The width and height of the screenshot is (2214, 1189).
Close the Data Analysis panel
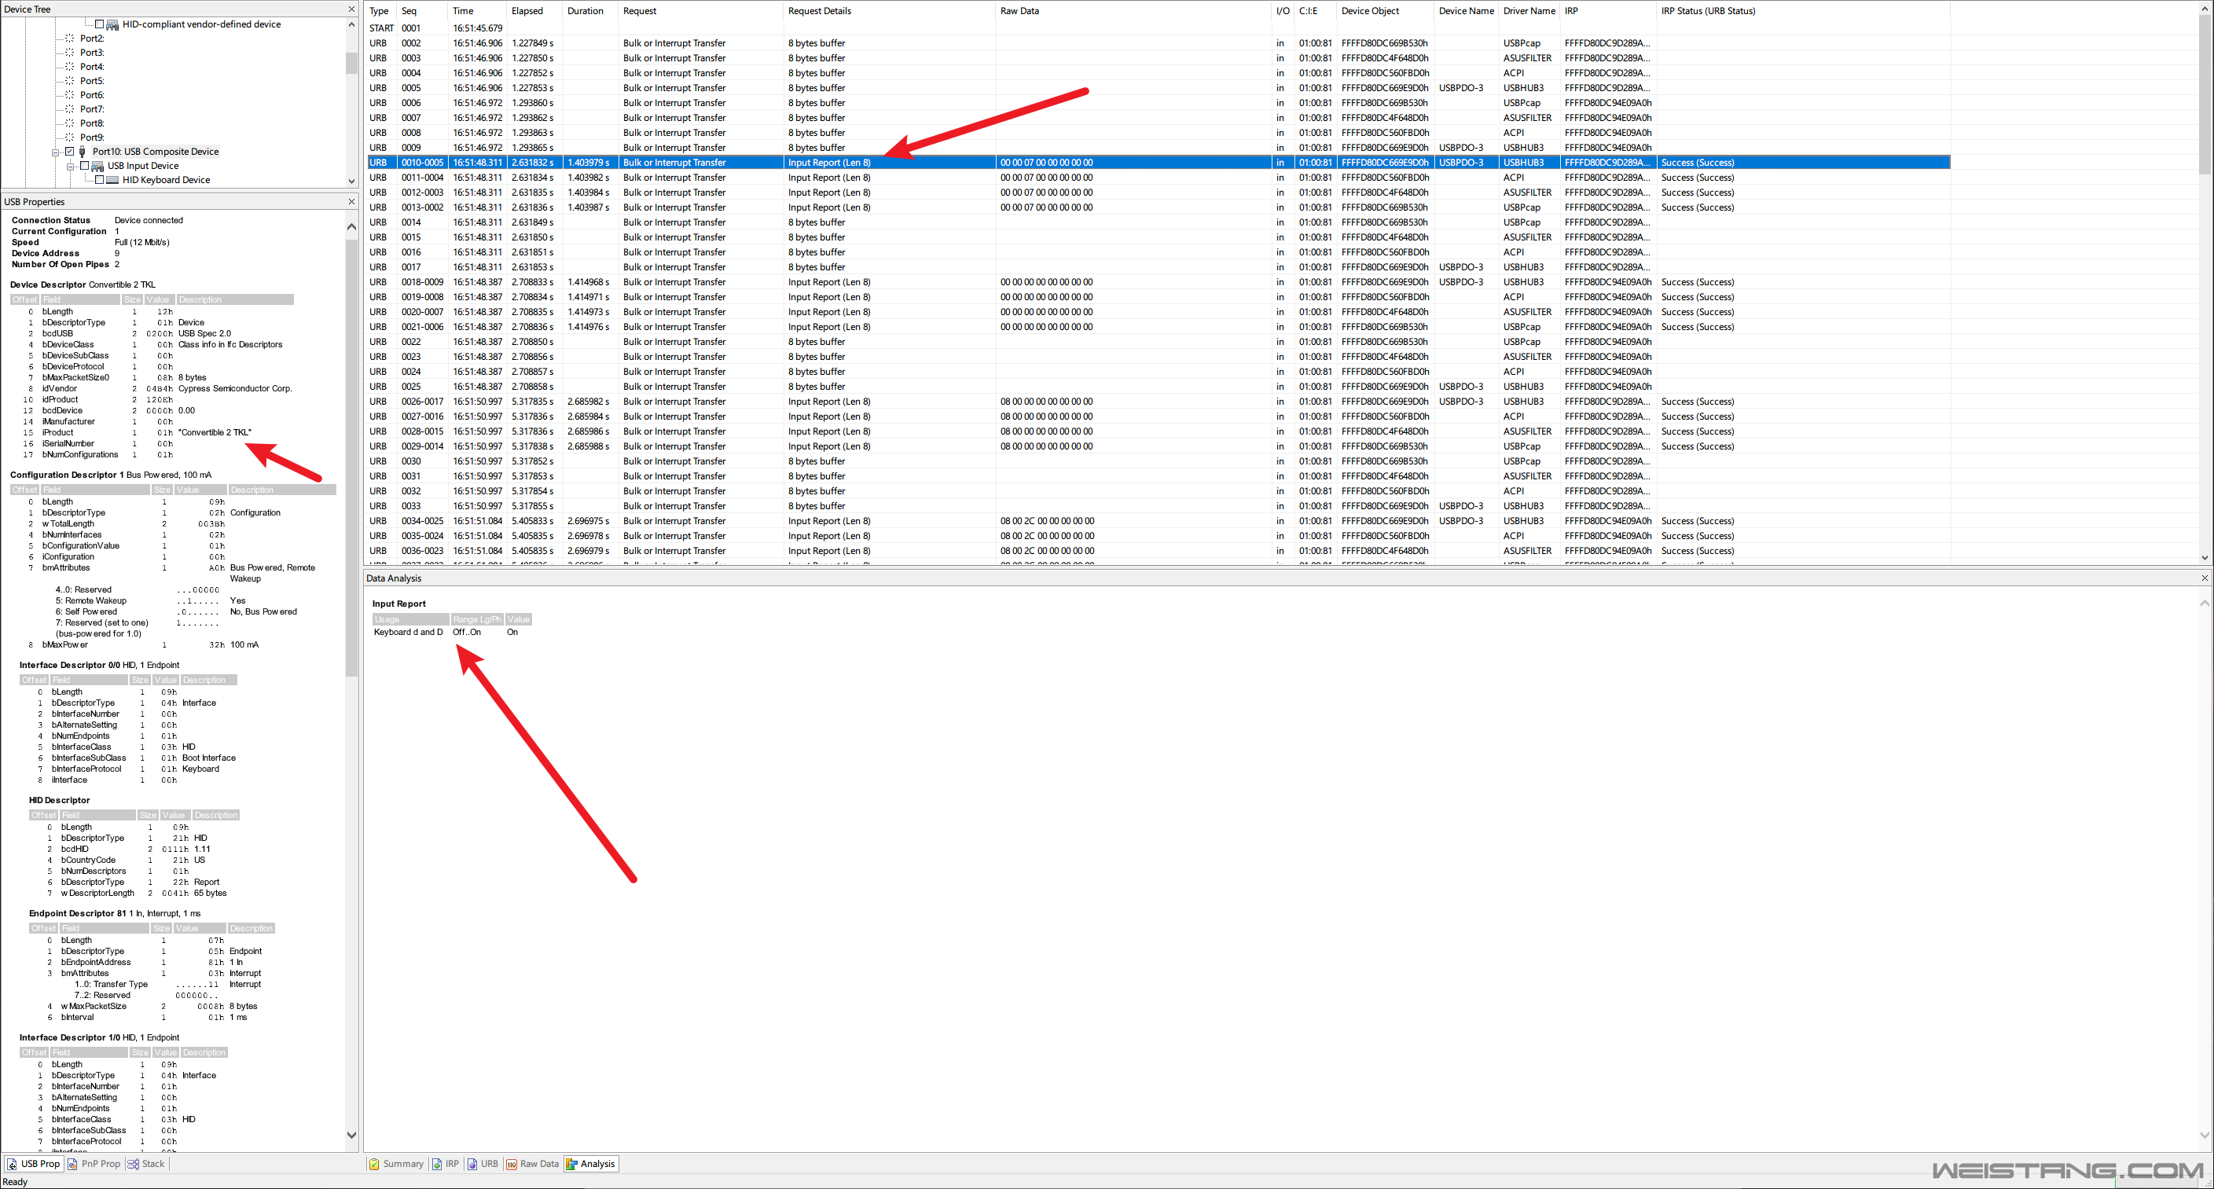pos(2205,578)
